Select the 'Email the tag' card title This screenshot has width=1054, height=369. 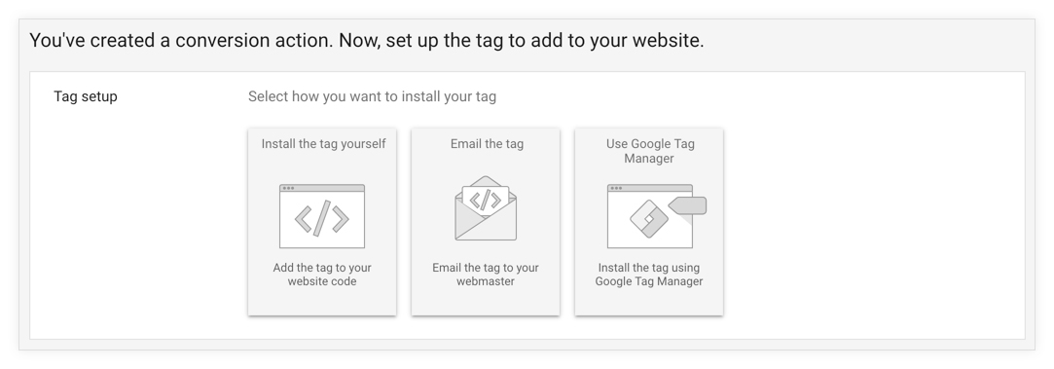[x=487, y=144]
